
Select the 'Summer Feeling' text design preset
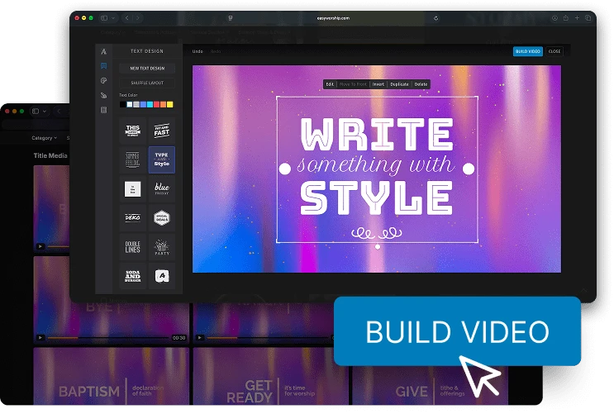133,159
